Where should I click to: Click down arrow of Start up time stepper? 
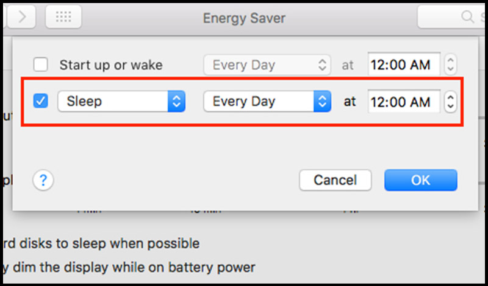(450, 68)
